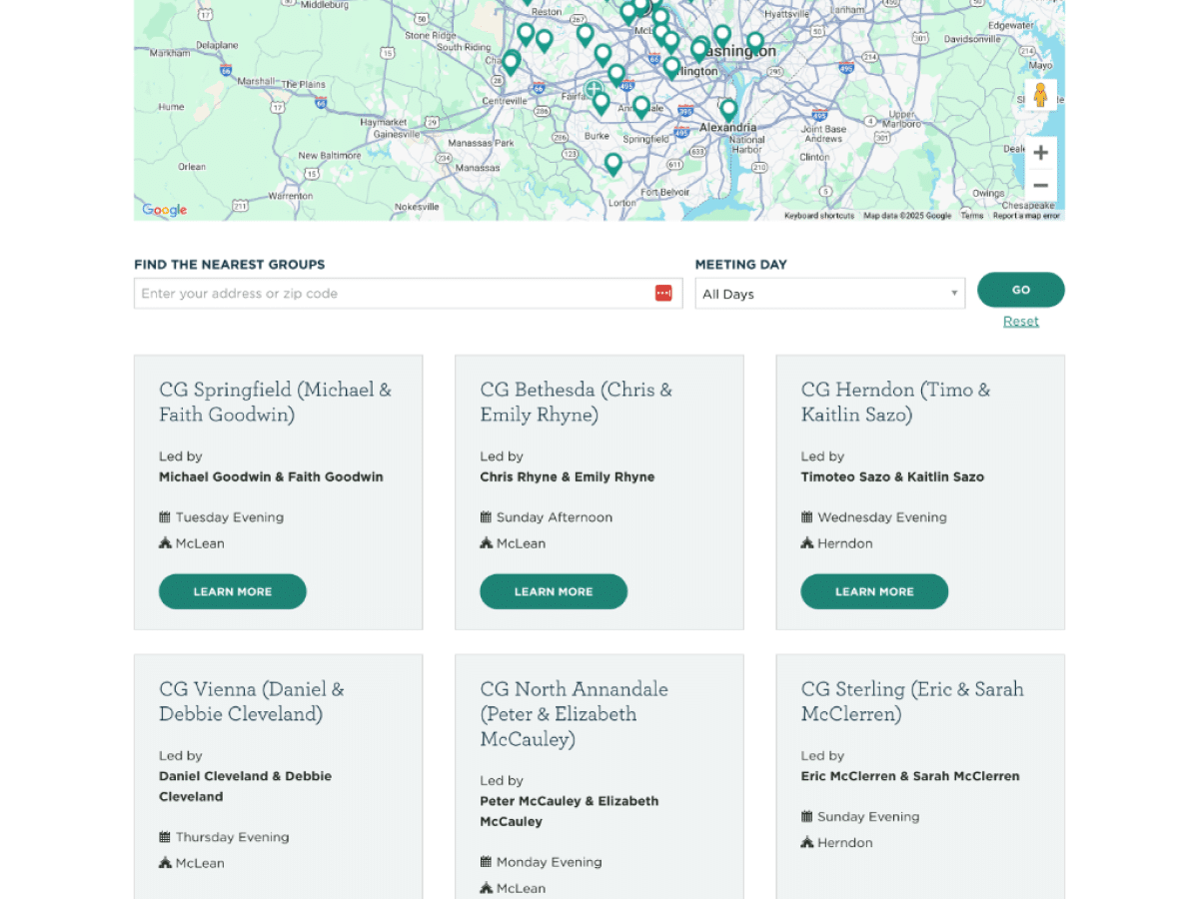Open the CG Vienna group card title

(251, 701)
